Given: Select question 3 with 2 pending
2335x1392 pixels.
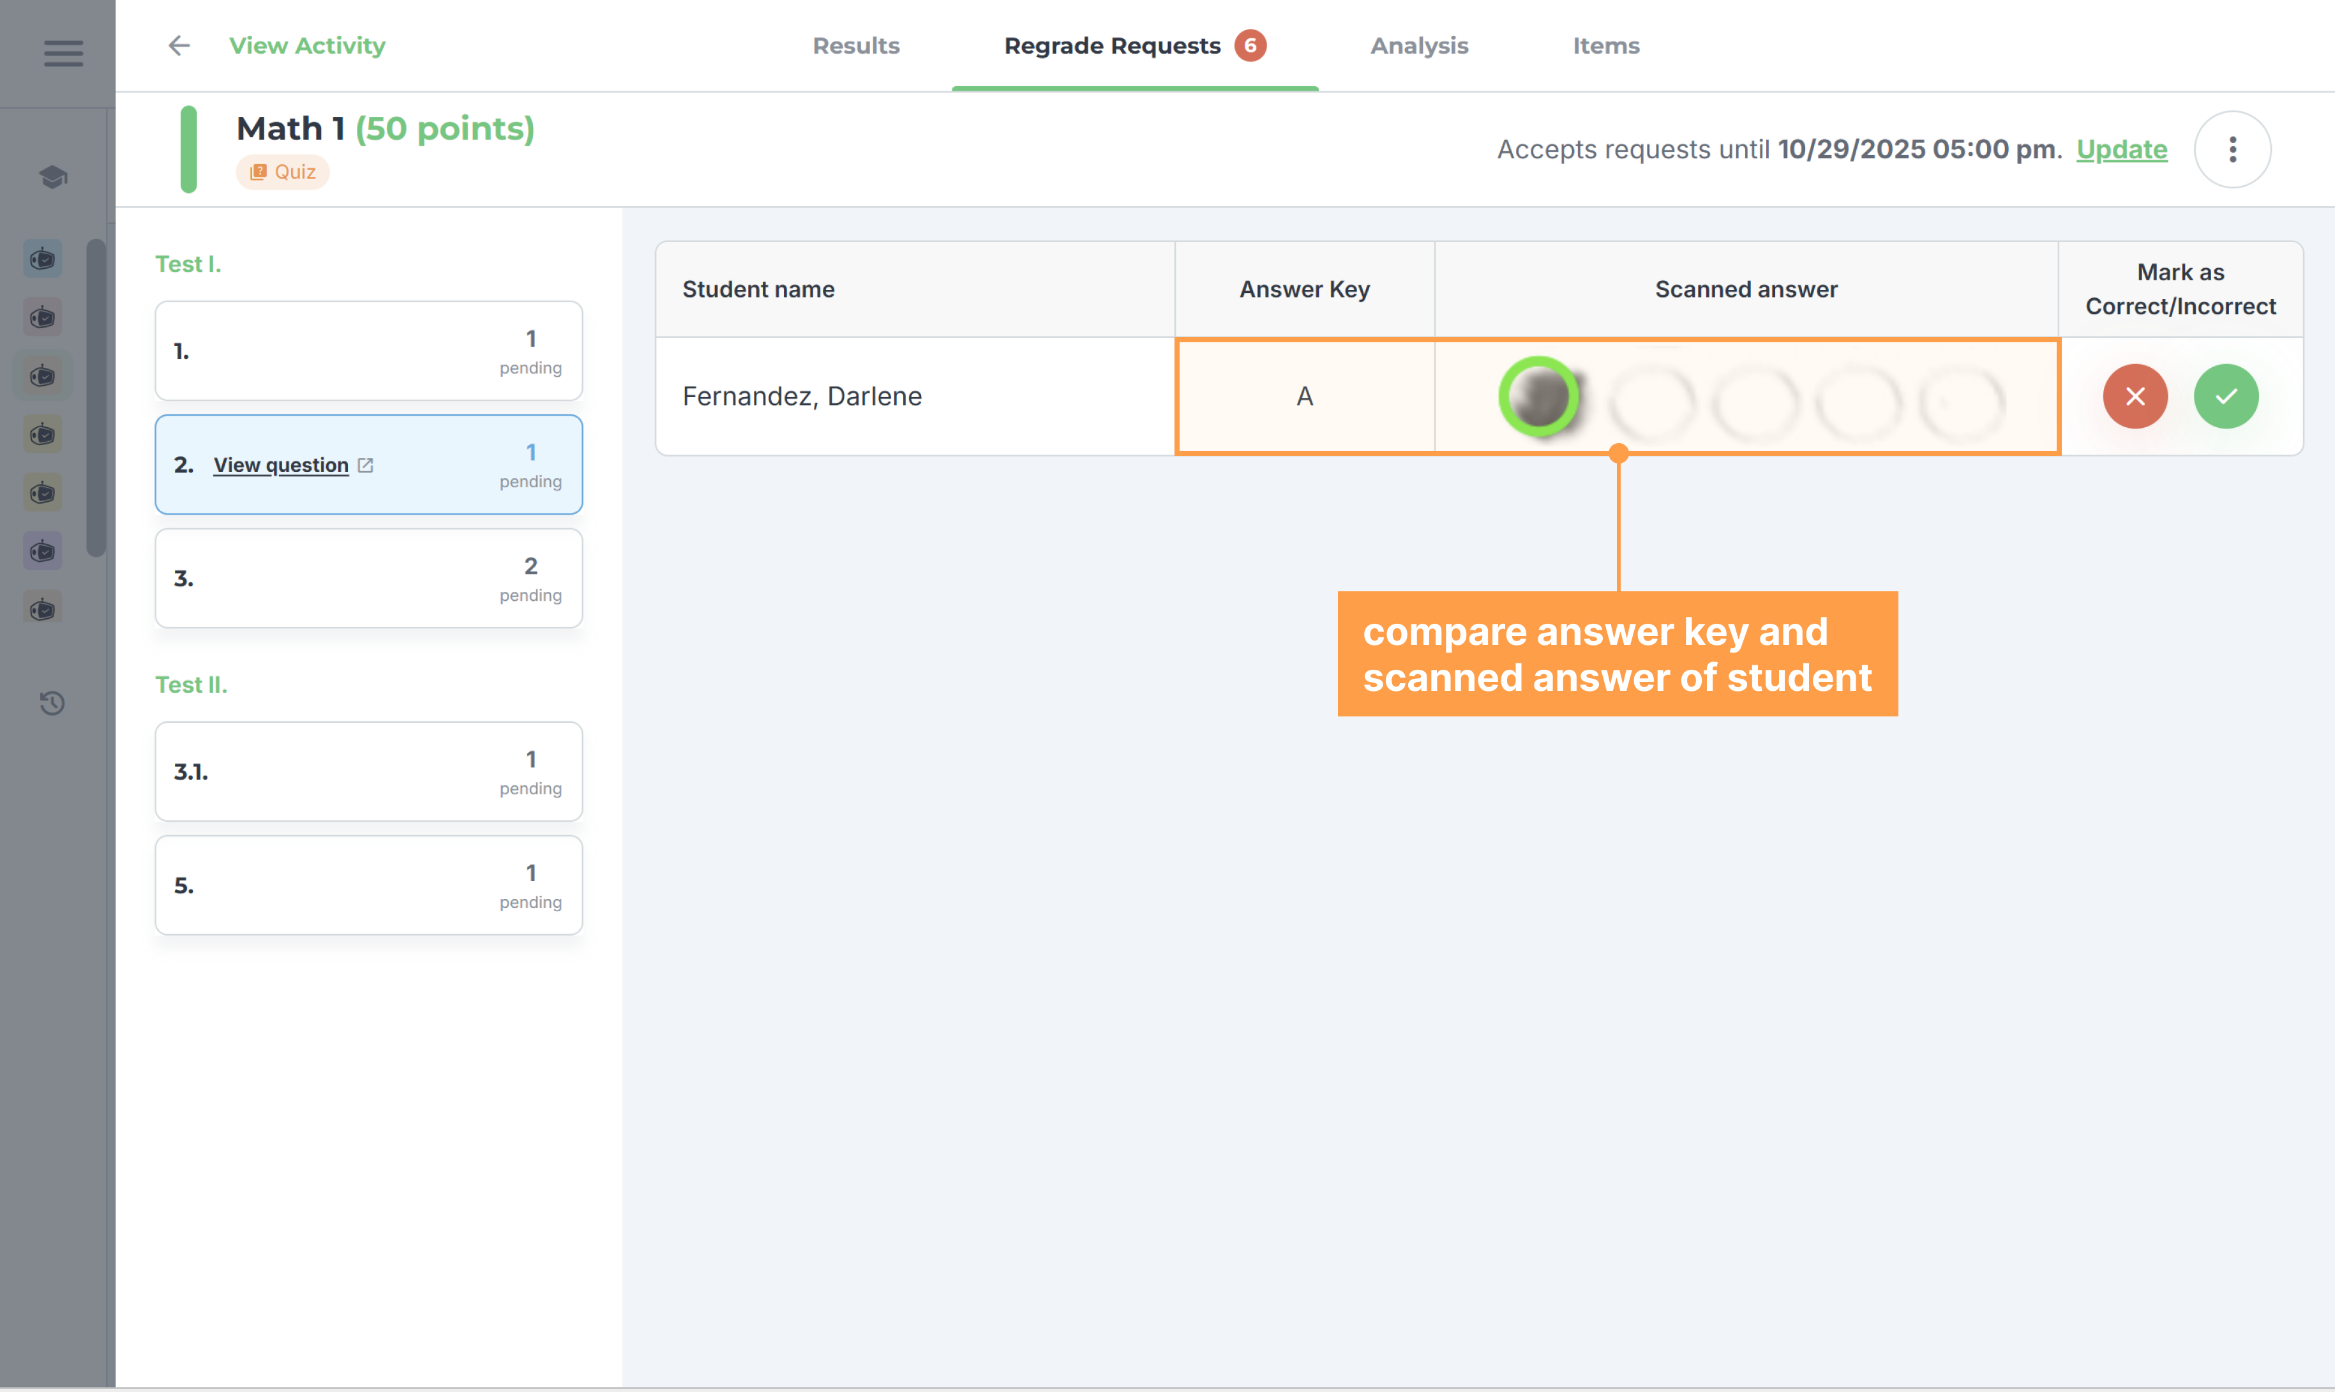Looking at the screenshot, I should pyautogui.click(x=368, y=578).
